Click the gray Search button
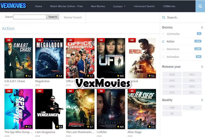This screenshot has width=205, height=137. [x=53, y=17]
